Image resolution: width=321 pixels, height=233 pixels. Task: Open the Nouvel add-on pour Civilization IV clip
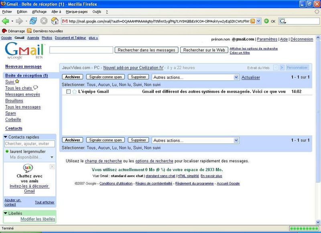[133, 67]
